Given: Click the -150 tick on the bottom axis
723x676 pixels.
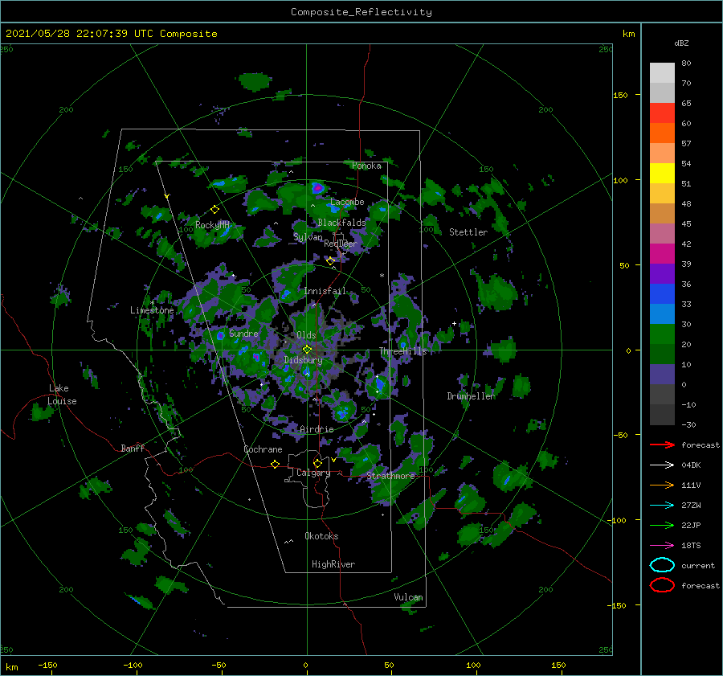Looking at the screenshot, I should pyautogui.click(x=47, y=665).
